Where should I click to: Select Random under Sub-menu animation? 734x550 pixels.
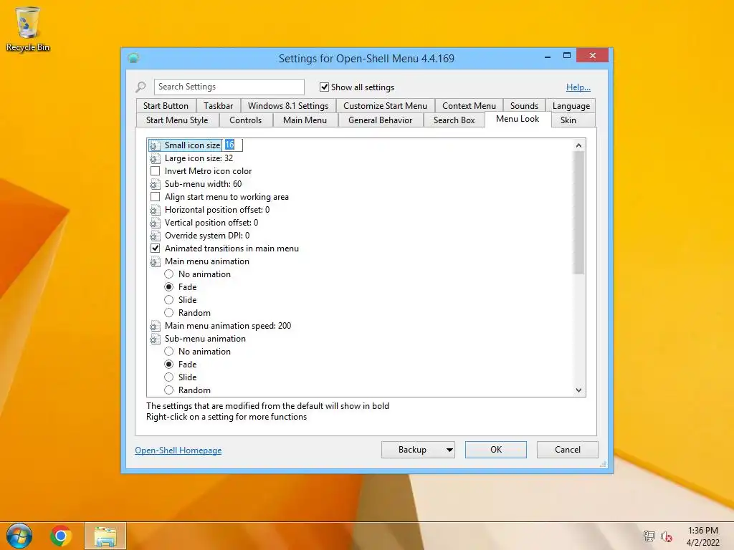click(169, 390)
